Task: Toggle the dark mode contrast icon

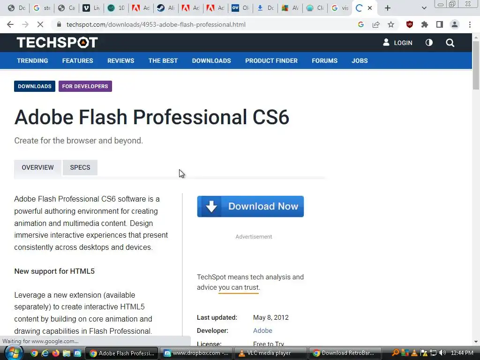Action: click(429, 43)
